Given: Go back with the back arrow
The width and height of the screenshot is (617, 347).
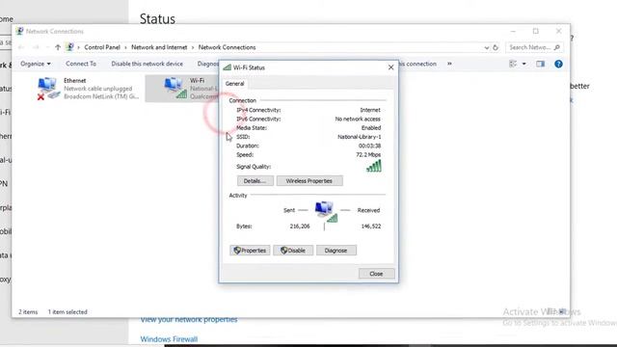Looking at the screenshot, I should click(x=21, y=47).
